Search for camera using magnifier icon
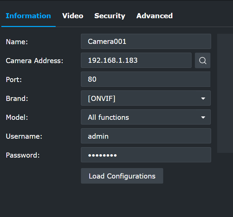Image resolution: width=233 pixels, height=217 pixels. (202, 60)
